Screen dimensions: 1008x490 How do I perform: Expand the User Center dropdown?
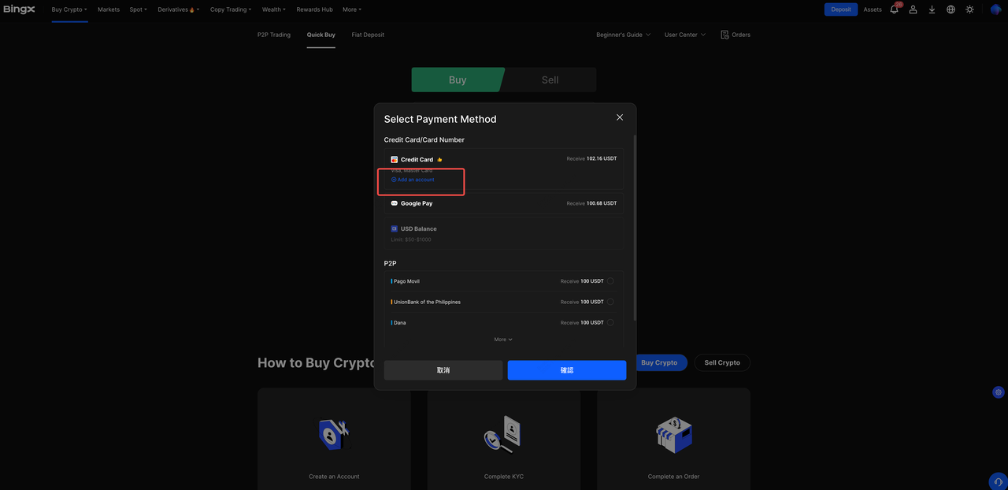(684, 35)
